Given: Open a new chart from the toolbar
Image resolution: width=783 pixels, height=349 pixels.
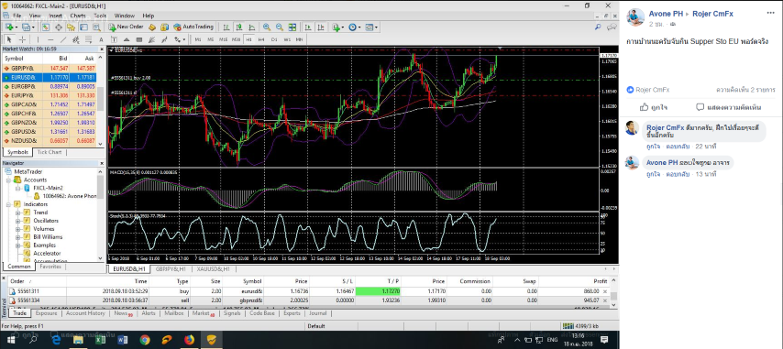Looking at the screenshot, I should 9,27.
